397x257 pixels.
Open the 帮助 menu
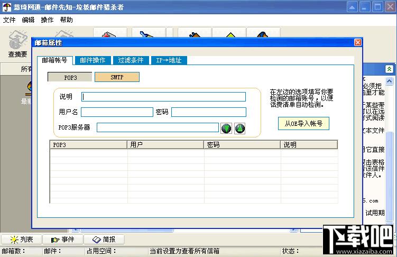(x=66, y=20)
